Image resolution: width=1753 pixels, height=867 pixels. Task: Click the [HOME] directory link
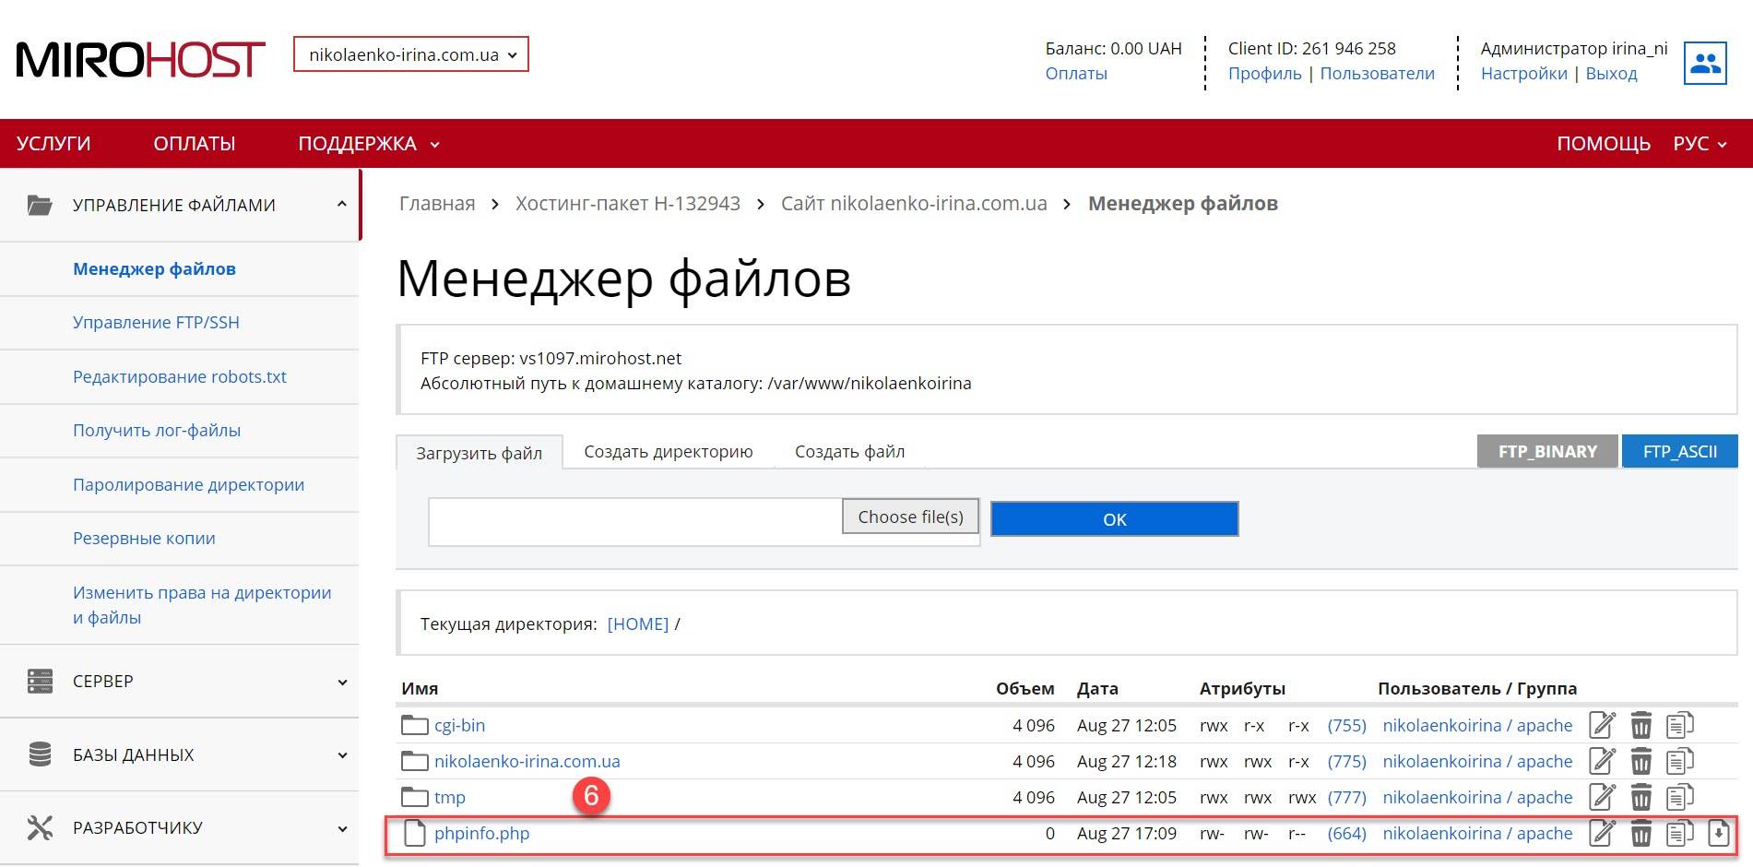tap(638, 624)
